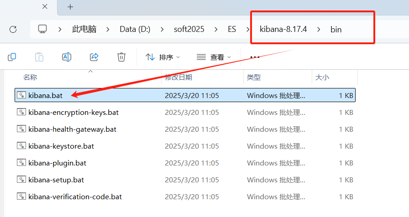Go to kibana-8.17.4 breadcrumb folder
The image size is (409, 217).
[x=283, y=29]
